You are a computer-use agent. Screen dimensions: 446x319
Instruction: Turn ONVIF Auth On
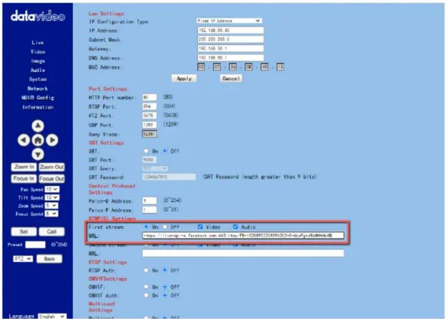coord(146,295)
